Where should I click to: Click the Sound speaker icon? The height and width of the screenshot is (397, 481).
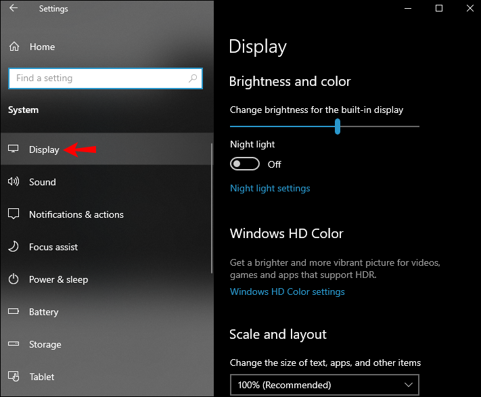click(13, 181)
